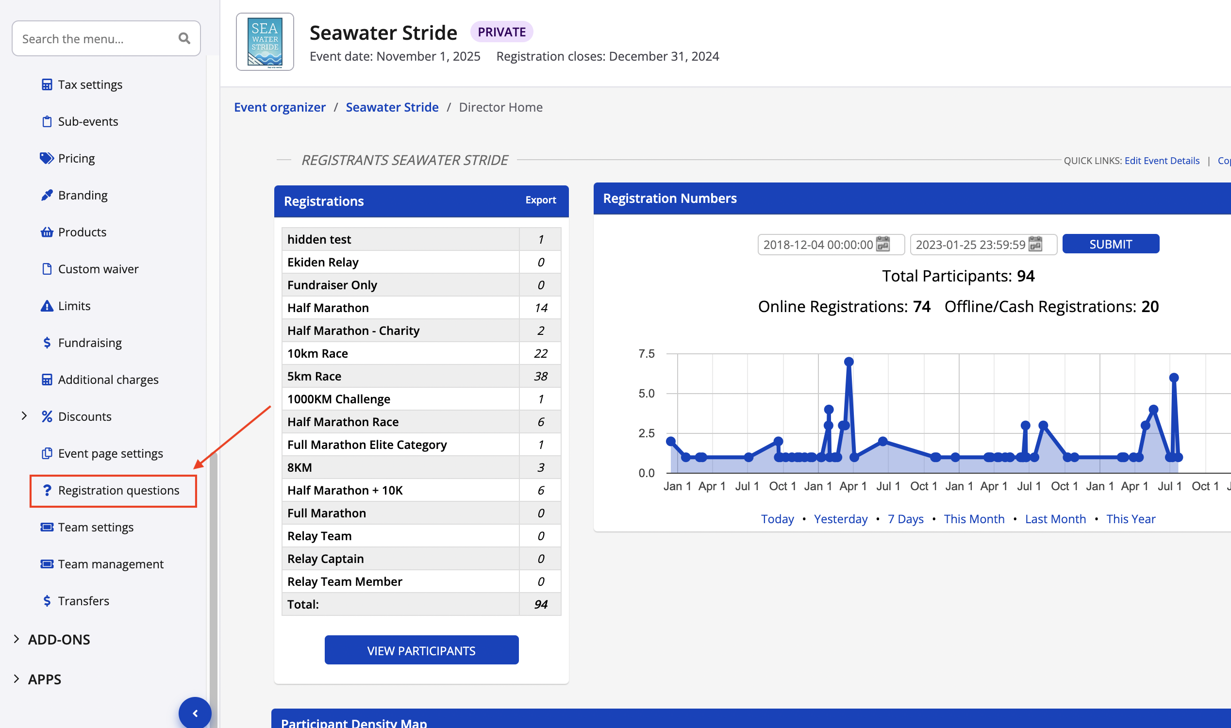Click the Branding paintbrush icon
Screen dimensions: 1231x728
pos(47,195)
